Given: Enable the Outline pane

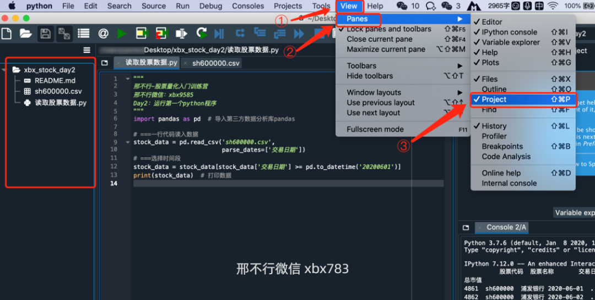Looking at the screenshot, I should pos(523,89).
